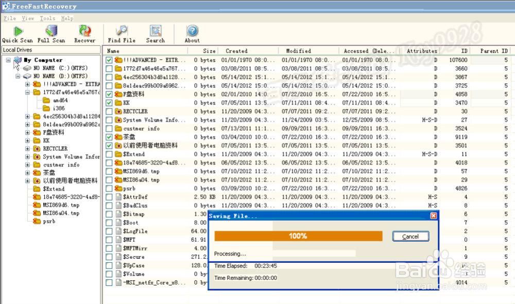Open the View menu
The image size is (515, 304).
(x=28, y=19)
